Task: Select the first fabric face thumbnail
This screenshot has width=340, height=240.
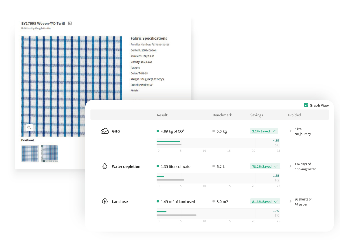Action: click(x=30, y=154)
